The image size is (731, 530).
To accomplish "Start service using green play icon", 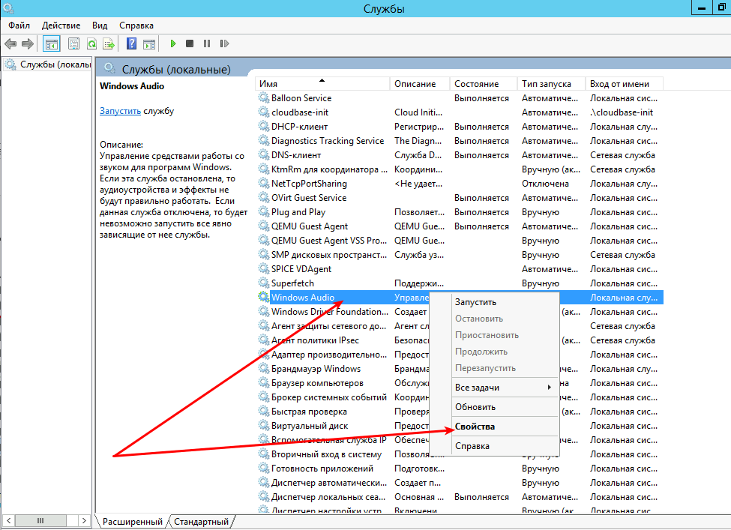I will click(173, 44).
